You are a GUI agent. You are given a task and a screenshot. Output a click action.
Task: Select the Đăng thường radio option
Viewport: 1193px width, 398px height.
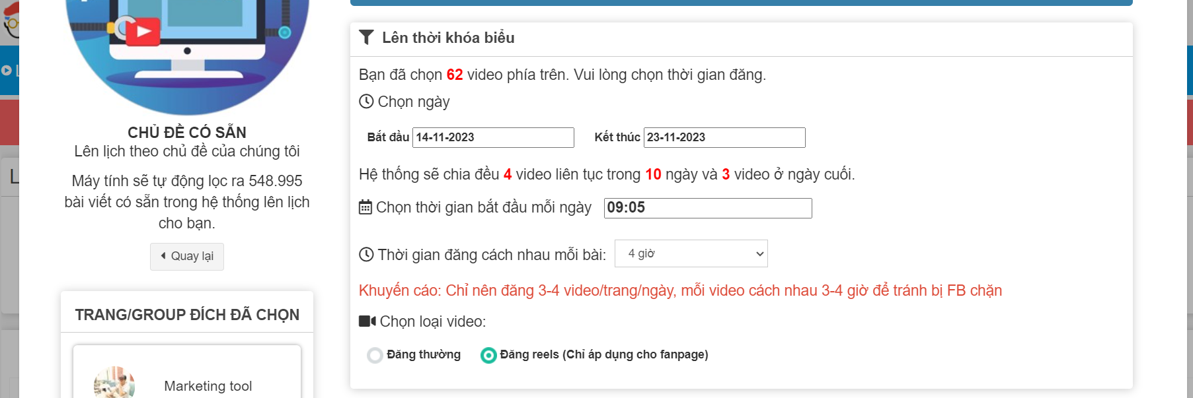click(x=375, y=355)
